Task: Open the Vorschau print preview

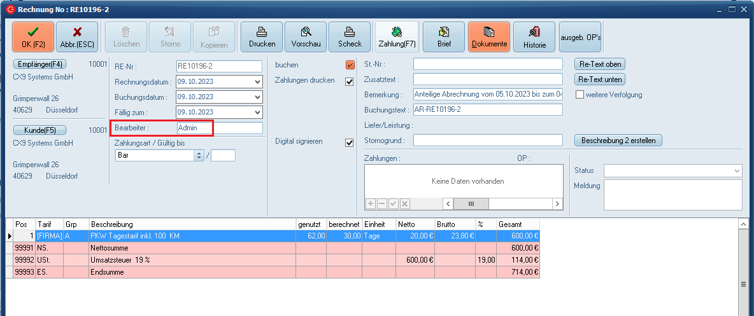Action: coord(306,37)
